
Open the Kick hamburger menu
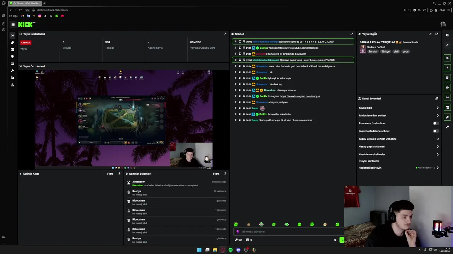(13, 24)
